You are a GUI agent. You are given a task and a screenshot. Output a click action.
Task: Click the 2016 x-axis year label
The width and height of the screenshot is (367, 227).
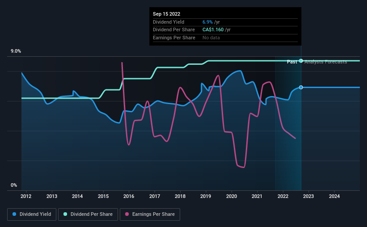click(x=129, y=196)
